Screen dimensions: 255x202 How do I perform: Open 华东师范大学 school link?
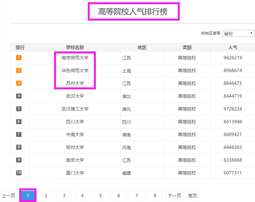pos(75,70)
